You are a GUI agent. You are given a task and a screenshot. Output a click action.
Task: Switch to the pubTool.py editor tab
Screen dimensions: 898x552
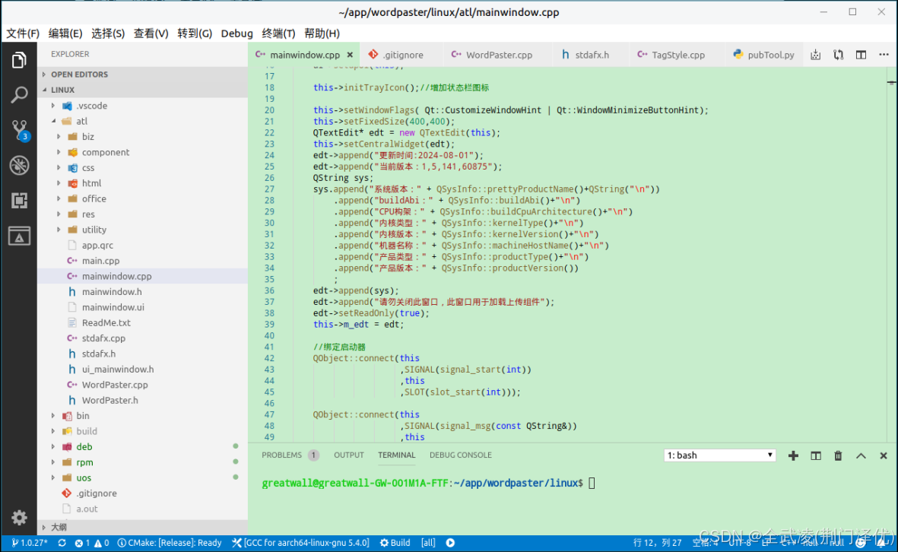point(763,55)
